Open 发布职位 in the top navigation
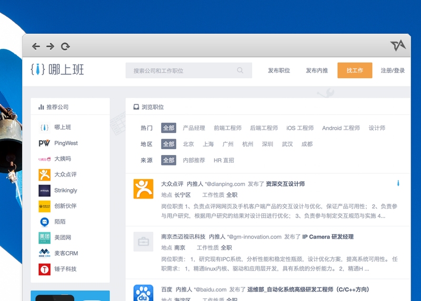Viewport: 421px width, 301px height. click(x=279, y=70)
